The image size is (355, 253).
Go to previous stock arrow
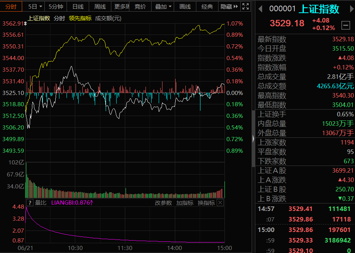260,9
